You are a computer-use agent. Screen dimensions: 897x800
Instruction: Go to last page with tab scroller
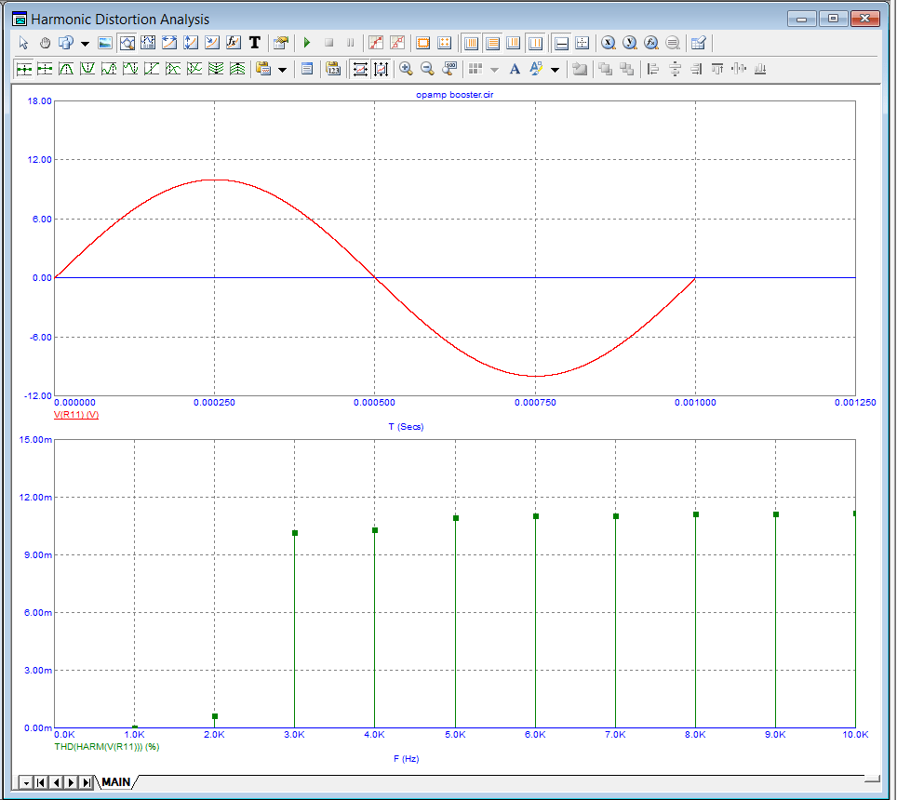(87, 782)
